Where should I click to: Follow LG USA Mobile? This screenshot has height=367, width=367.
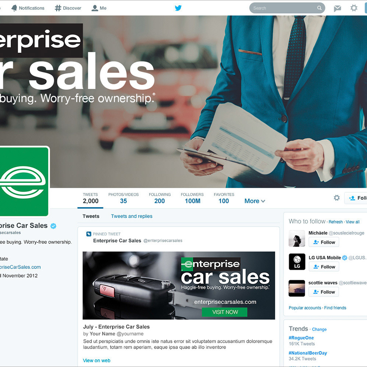[324, 266]
